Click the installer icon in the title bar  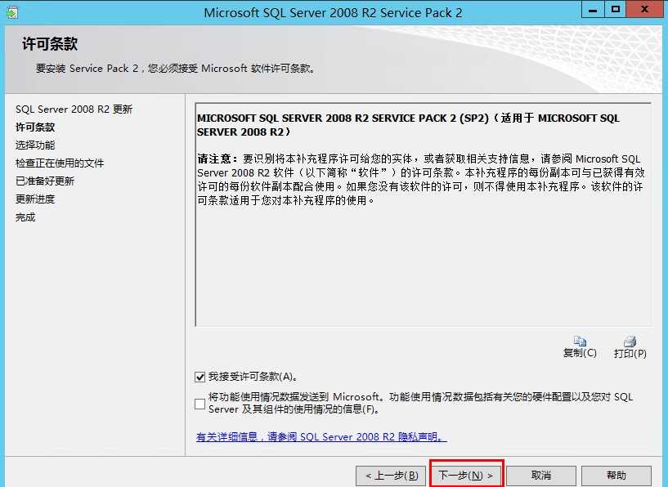(11, 13)
